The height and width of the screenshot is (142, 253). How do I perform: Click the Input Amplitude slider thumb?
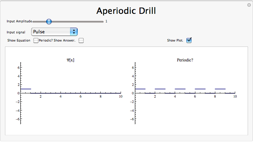(49, 22)
